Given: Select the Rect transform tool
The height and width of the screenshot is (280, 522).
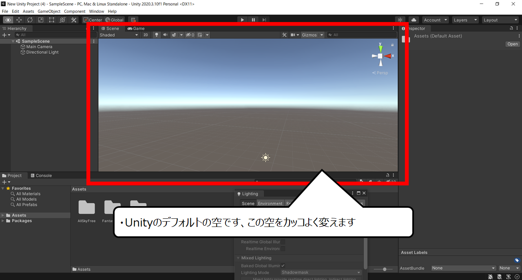Looking at the screenshot, I should click(52, 20).
